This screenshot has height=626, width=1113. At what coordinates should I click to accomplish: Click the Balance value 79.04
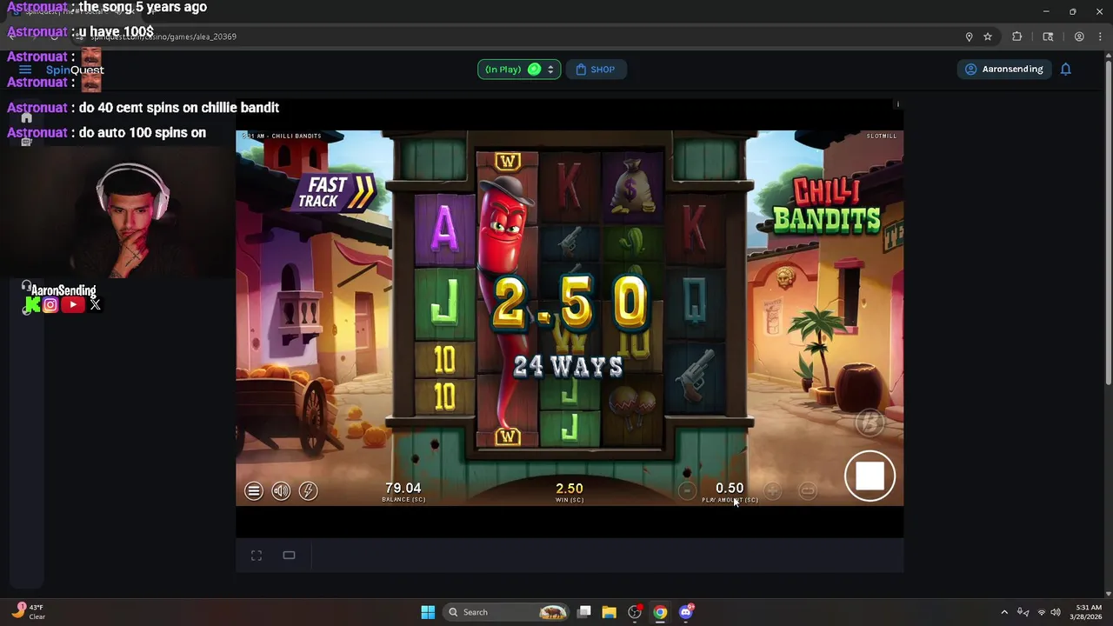pyautogui.click(x=403, y=489)
